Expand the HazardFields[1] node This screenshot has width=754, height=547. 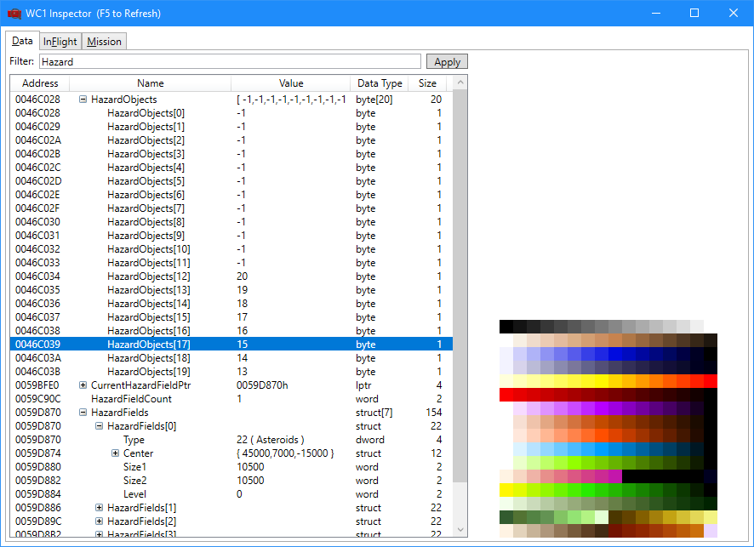100,508
